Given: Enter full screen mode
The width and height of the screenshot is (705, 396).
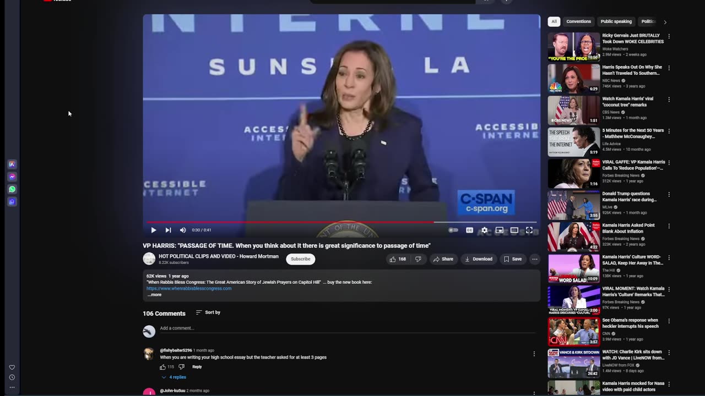Looking at the screenshot, I should 529,230.
